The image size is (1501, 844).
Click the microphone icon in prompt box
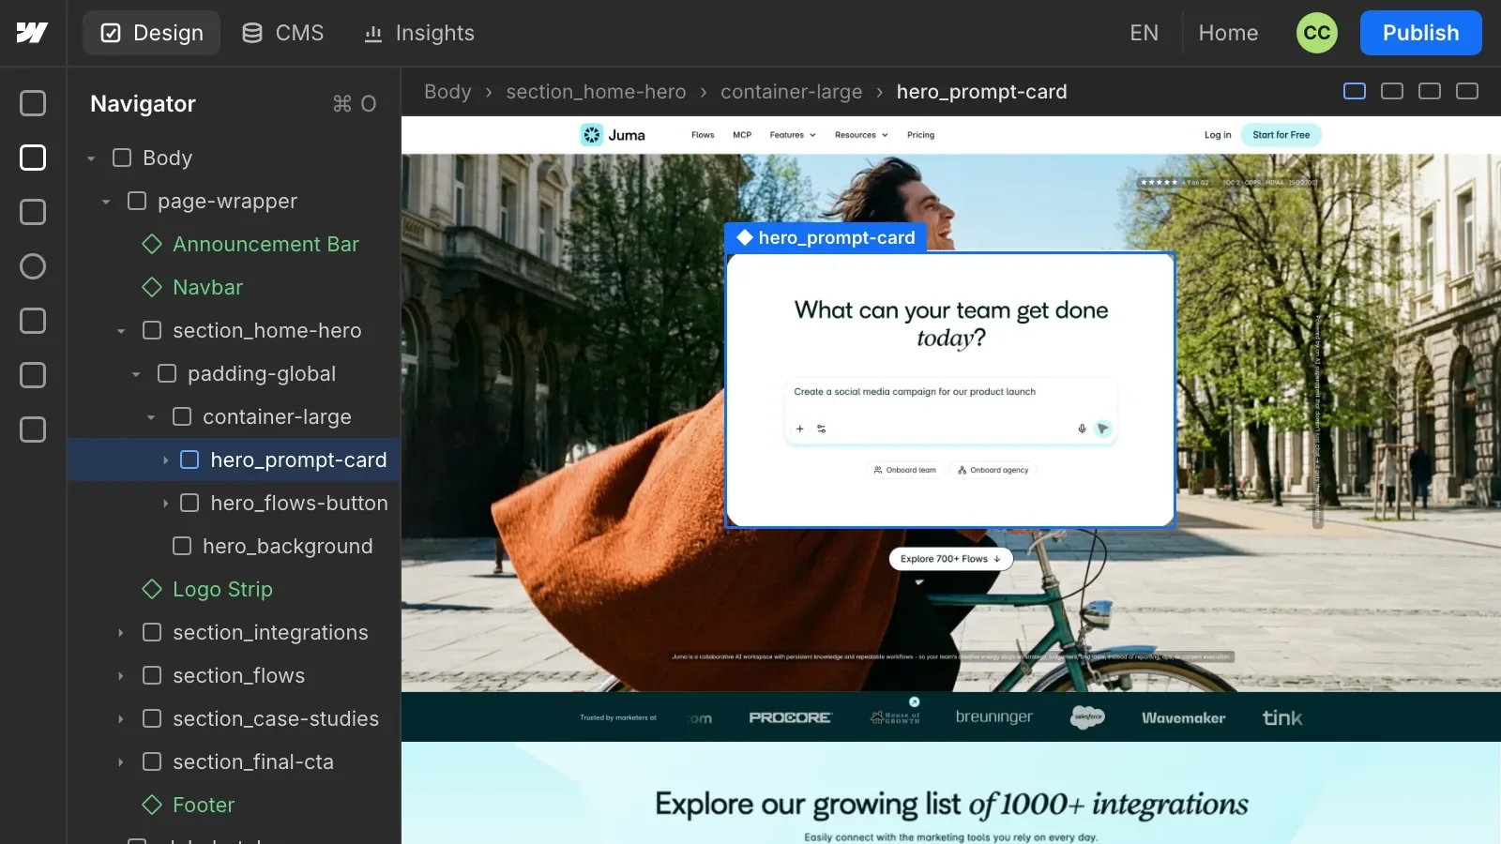1082,429
